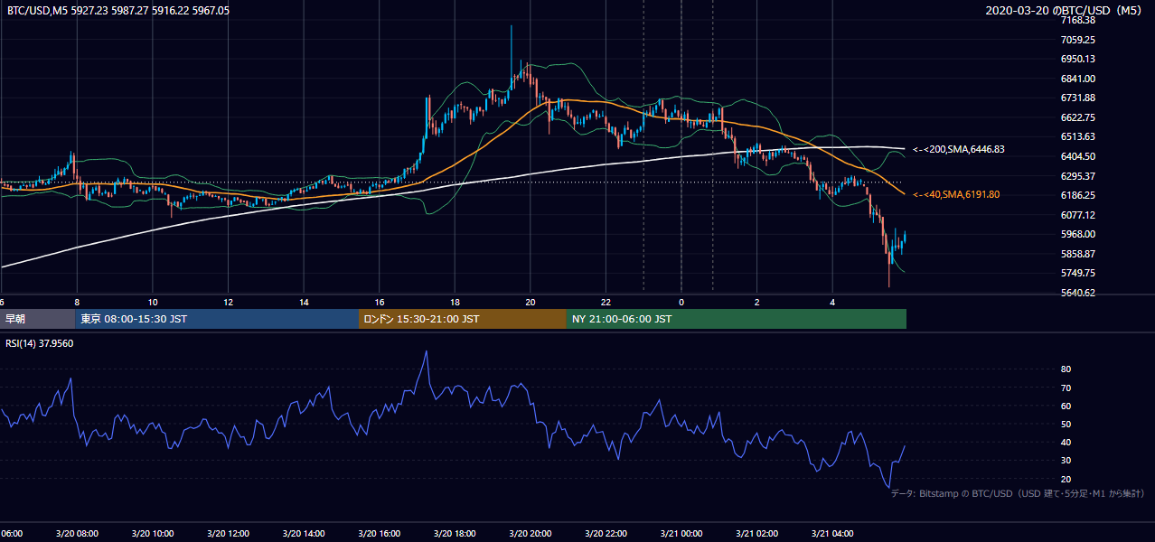Click hour 16 on the price chart axis
The width and height of the screenshot is (1155, 542).
(x=380, y=303)
